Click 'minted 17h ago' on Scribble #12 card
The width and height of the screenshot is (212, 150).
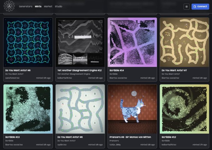coord(200,145)
